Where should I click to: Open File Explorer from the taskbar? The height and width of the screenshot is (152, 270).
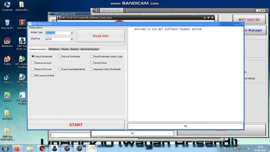[x=30, y=149]
